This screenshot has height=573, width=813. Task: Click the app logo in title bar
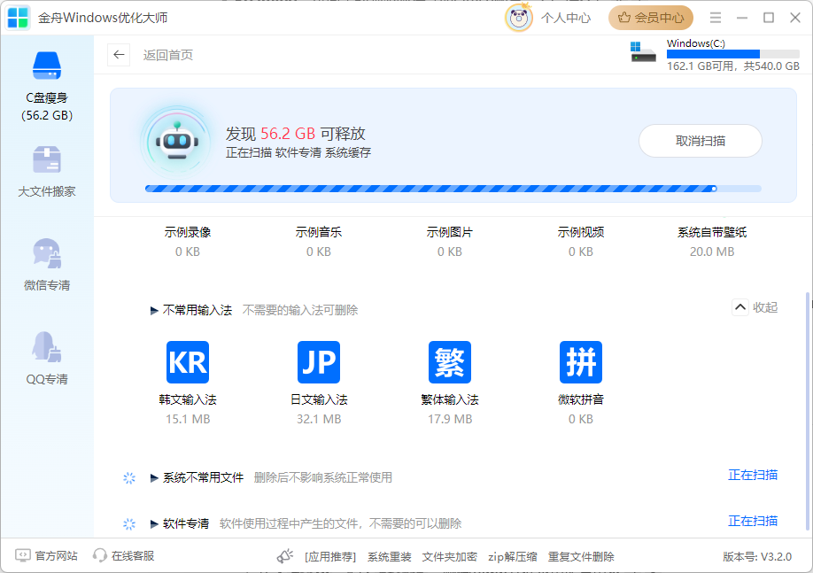pyautogui.click(x=18, y=18)
